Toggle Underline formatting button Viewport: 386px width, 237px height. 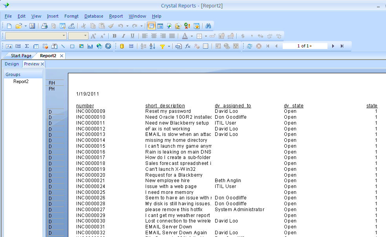[x=132, y=36]
